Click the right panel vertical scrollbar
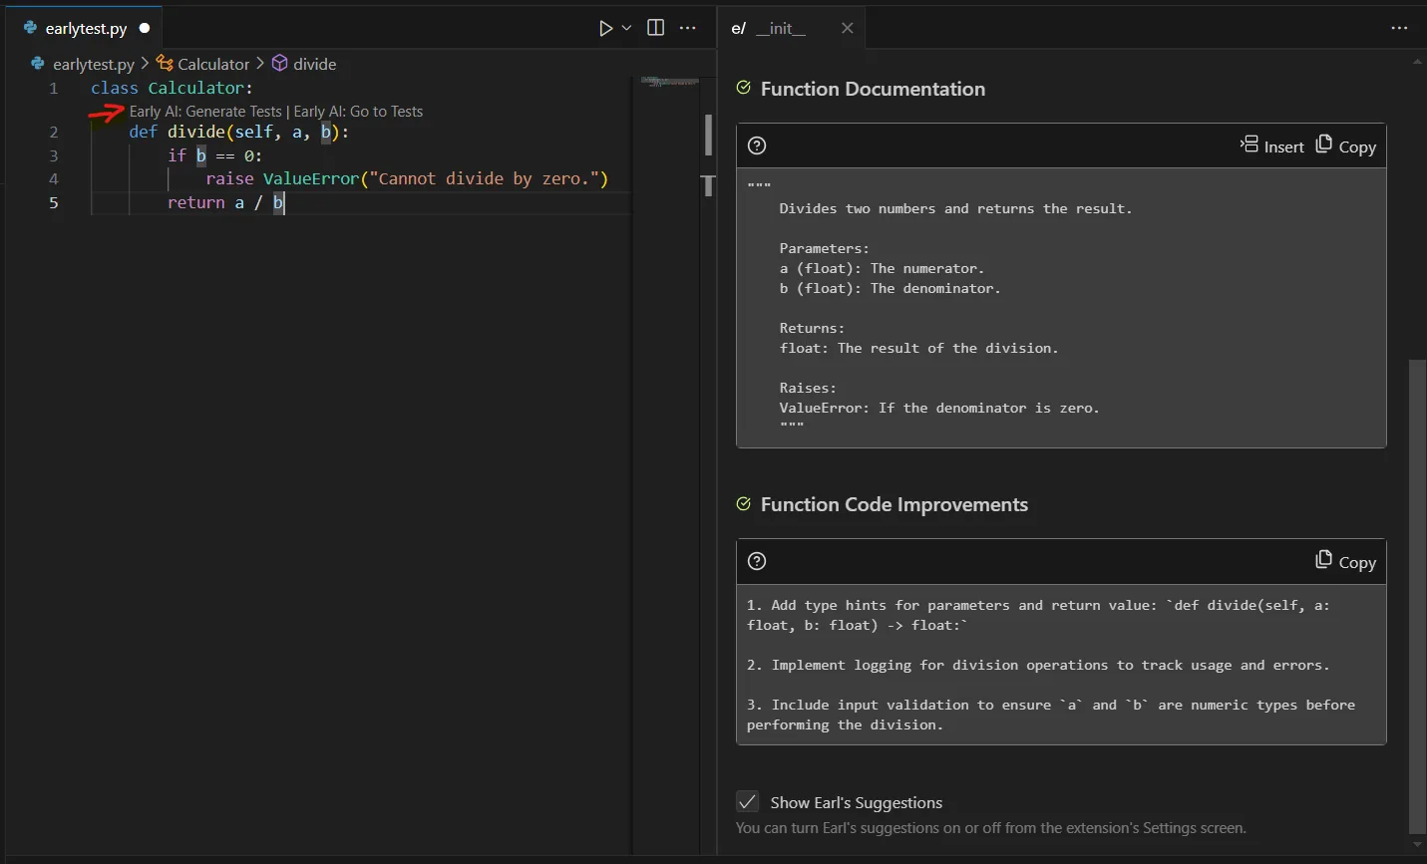The image size is (1427, 864). click(1417, 596)
